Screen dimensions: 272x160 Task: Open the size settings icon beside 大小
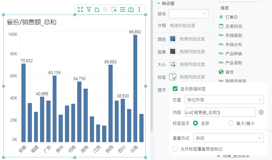(173, 64)
